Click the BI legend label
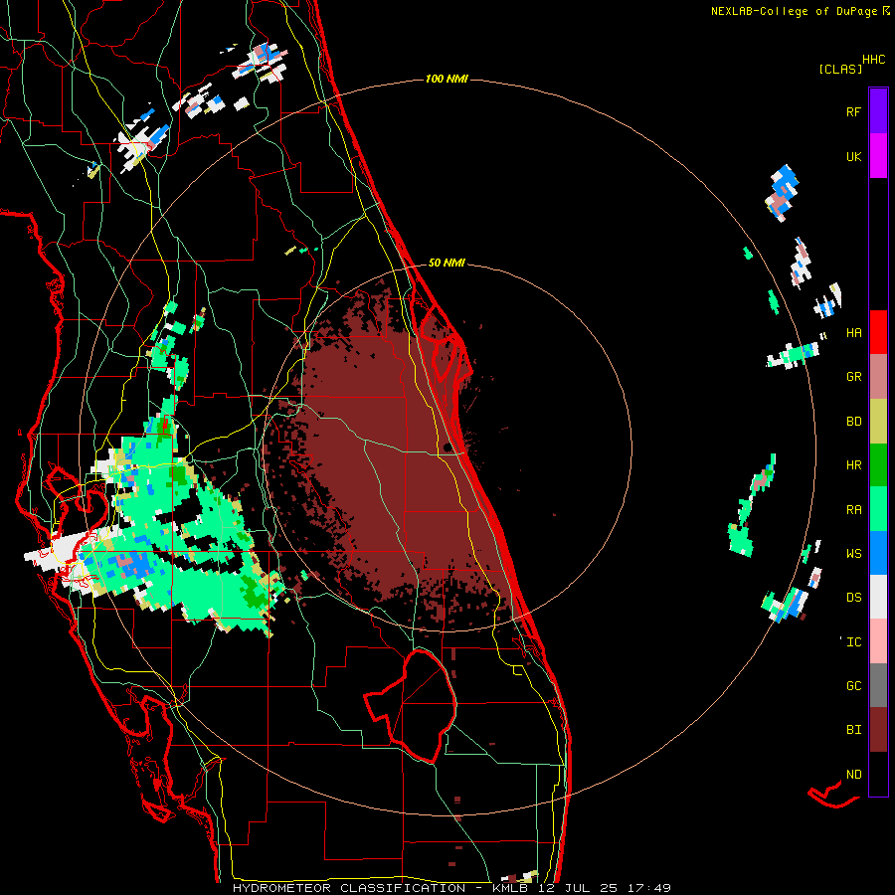This screenshot has height=895, width=895. point(853,730)
